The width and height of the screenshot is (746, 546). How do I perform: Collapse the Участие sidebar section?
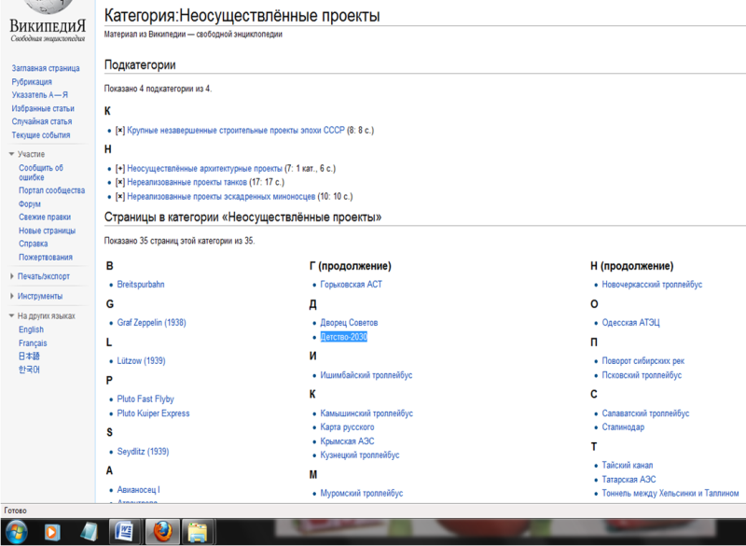(12, 154)
